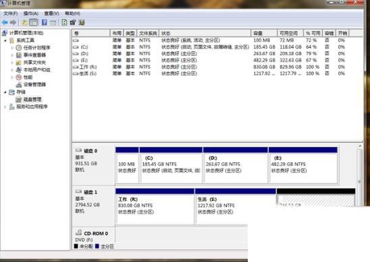
Task: Click the Forward arrow in toolbar
Action: (x=14, y=23)
